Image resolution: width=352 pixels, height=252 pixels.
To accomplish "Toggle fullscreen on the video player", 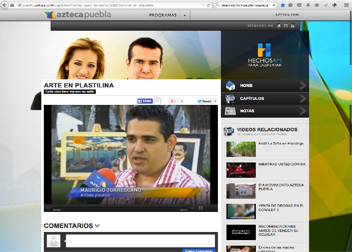I will click(x=201, y=208).
